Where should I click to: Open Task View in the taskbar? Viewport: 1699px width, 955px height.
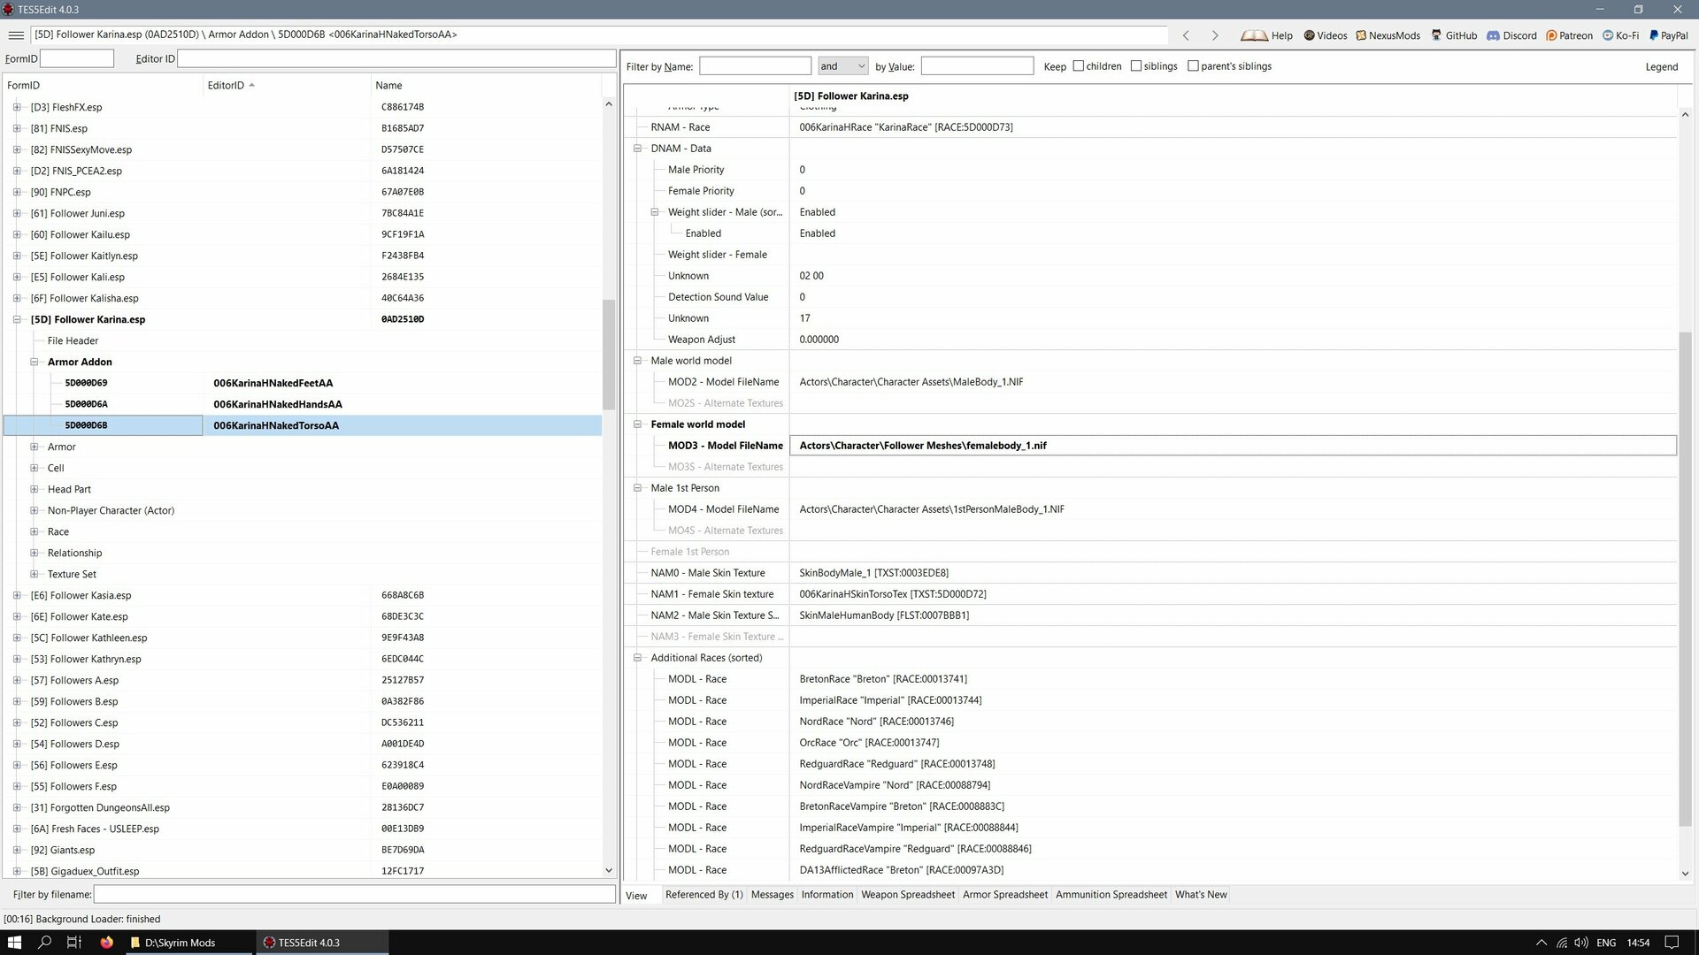[x=74, y=943]
